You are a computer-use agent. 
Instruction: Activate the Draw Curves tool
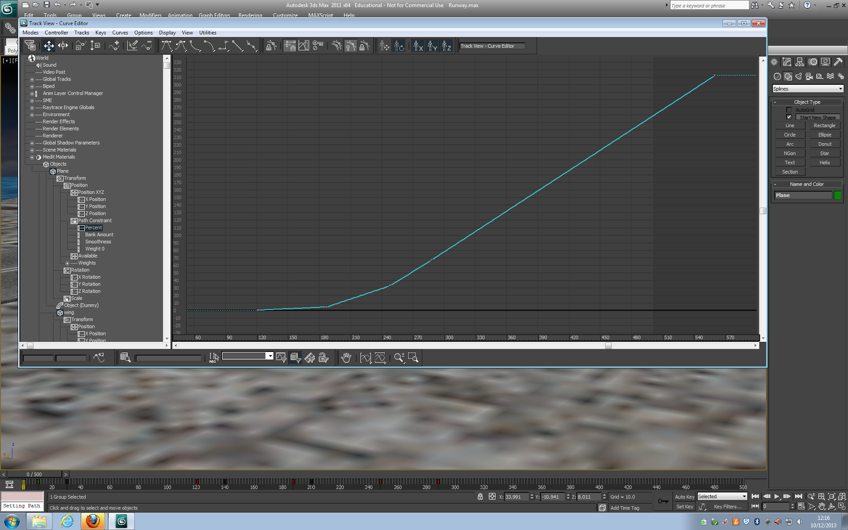coord(133,46)
